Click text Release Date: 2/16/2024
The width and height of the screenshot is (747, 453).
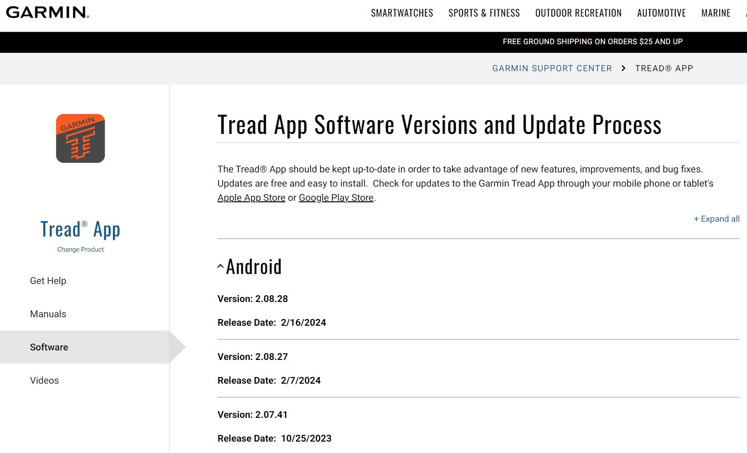[272, 322]
